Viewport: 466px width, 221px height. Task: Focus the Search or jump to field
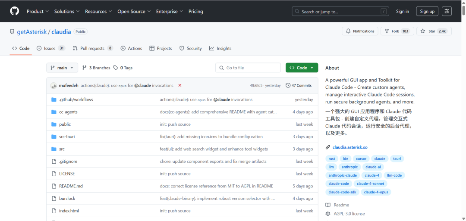coord(341,12)
